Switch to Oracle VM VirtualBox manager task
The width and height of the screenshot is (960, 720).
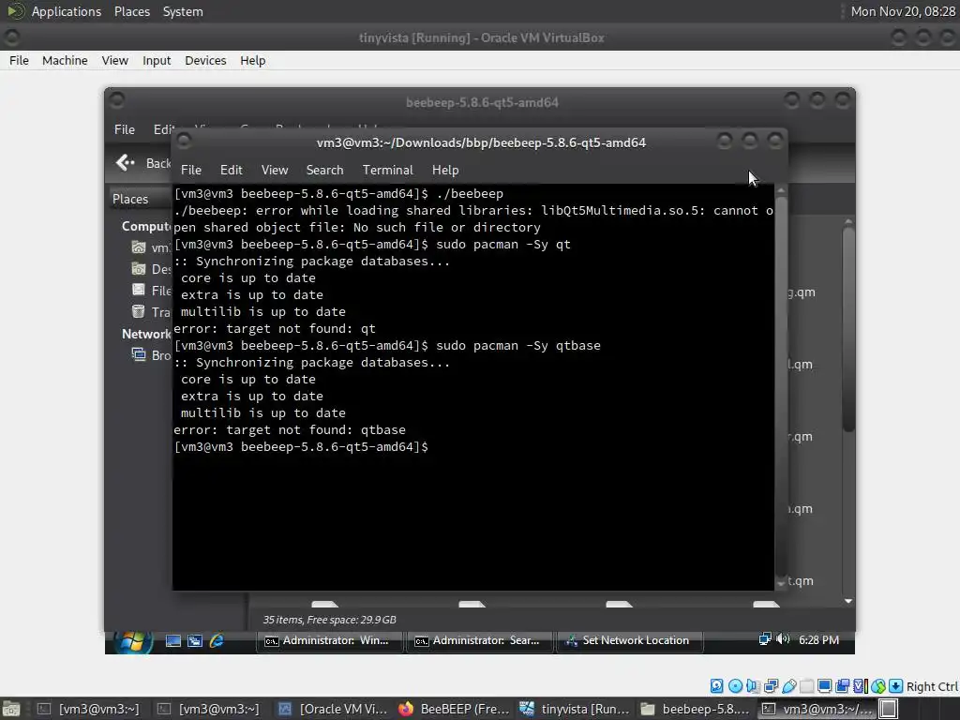[x=333, y=709]
